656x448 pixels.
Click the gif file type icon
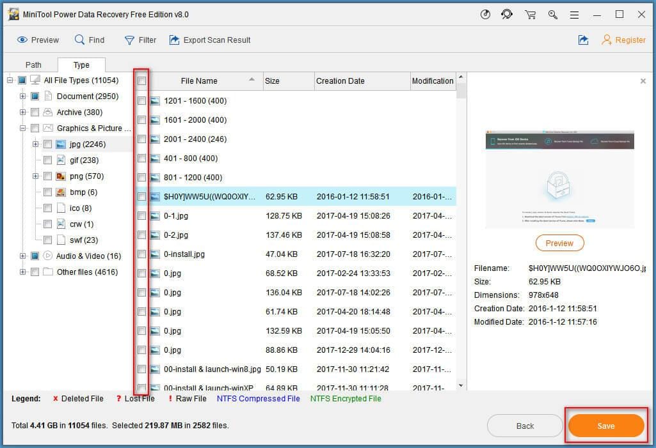tap(61, 160)
